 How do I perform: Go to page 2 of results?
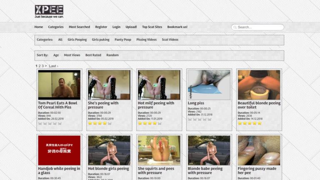point(40,66)
